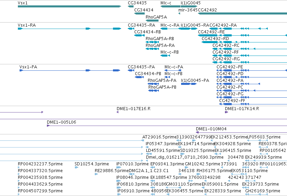
Task: Select the CG34435-RA transcript label
Action: coord(142,25)
